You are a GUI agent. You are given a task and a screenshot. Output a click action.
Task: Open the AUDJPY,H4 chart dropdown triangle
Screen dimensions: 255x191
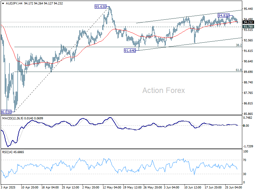[3, 4]
